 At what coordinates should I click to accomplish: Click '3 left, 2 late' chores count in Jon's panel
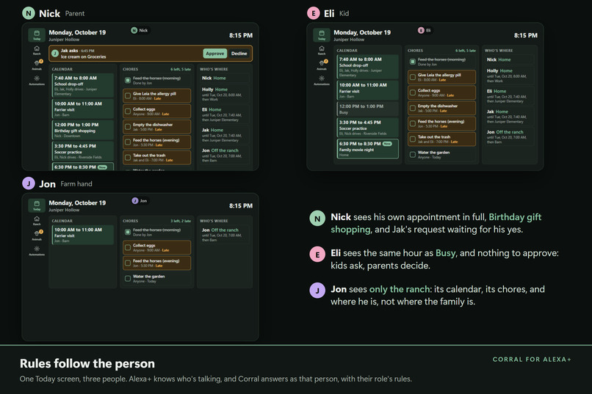[x=181, y=221]
